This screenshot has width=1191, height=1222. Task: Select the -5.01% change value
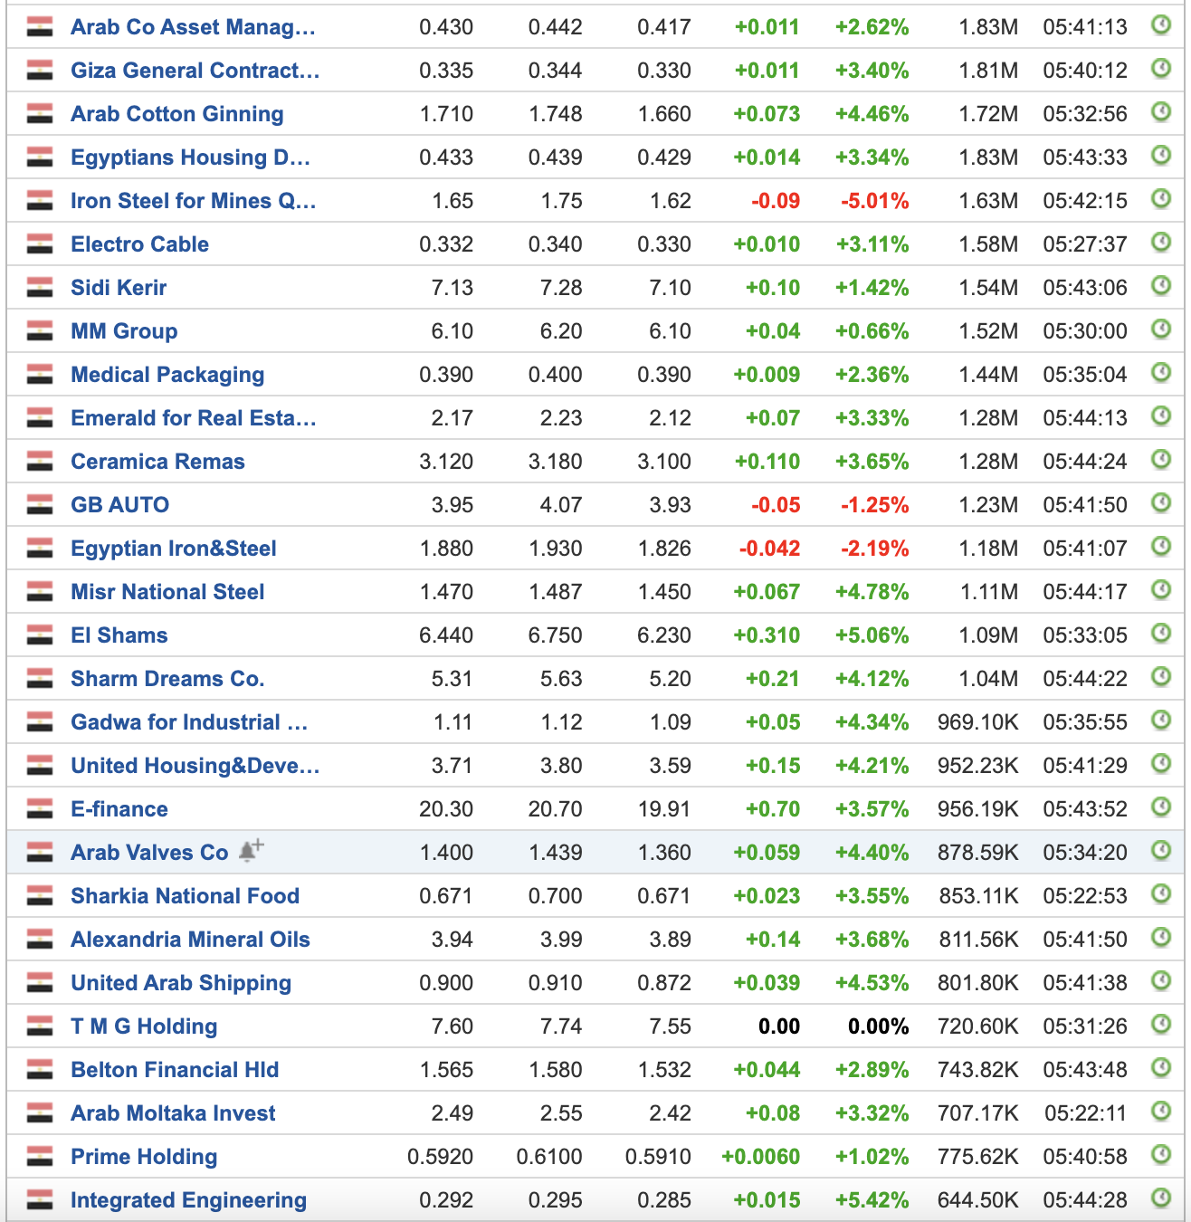[875, 201]
